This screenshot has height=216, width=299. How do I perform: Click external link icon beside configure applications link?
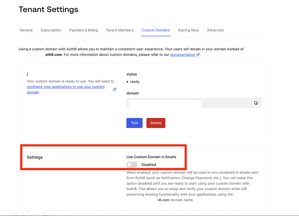pyautogui.click(x=114, y=89)
